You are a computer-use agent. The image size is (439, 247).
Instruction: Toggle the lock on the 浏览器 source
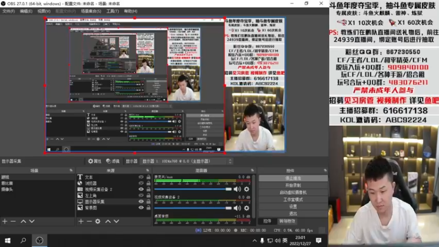(x=148, y=183)
